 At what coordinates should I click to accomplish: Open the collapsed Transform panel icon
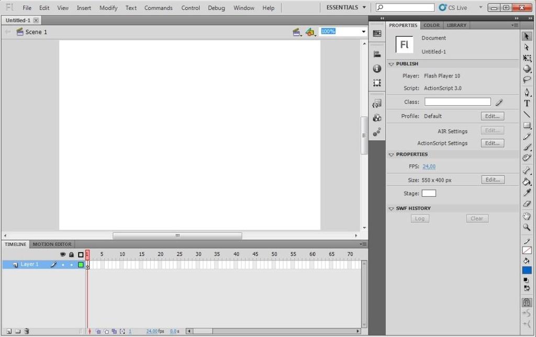(377, 83)
